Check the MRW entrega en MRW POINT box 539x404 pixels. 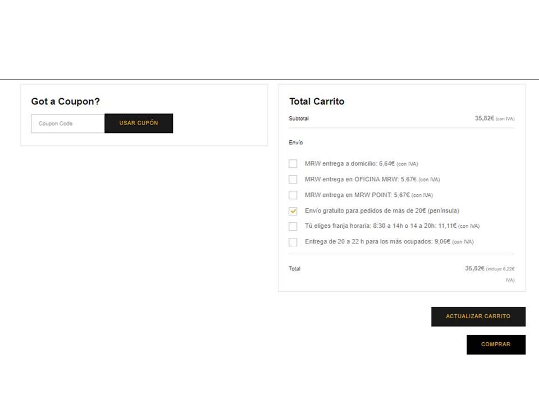click(x=293, y=195)
